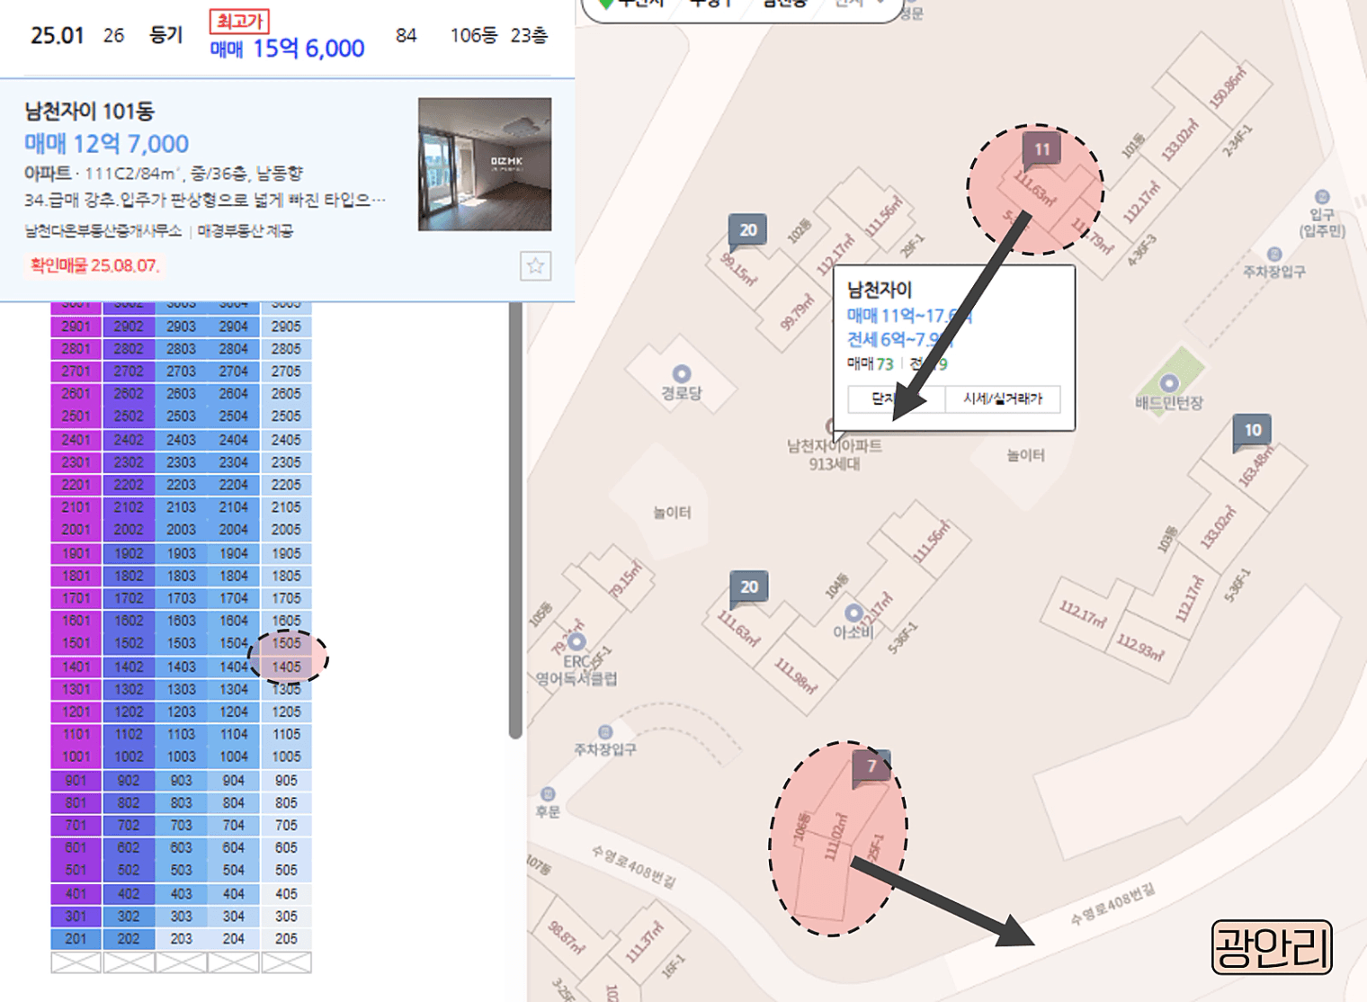Select unit 2002 in the floor grid

click(x=129, y=530)
